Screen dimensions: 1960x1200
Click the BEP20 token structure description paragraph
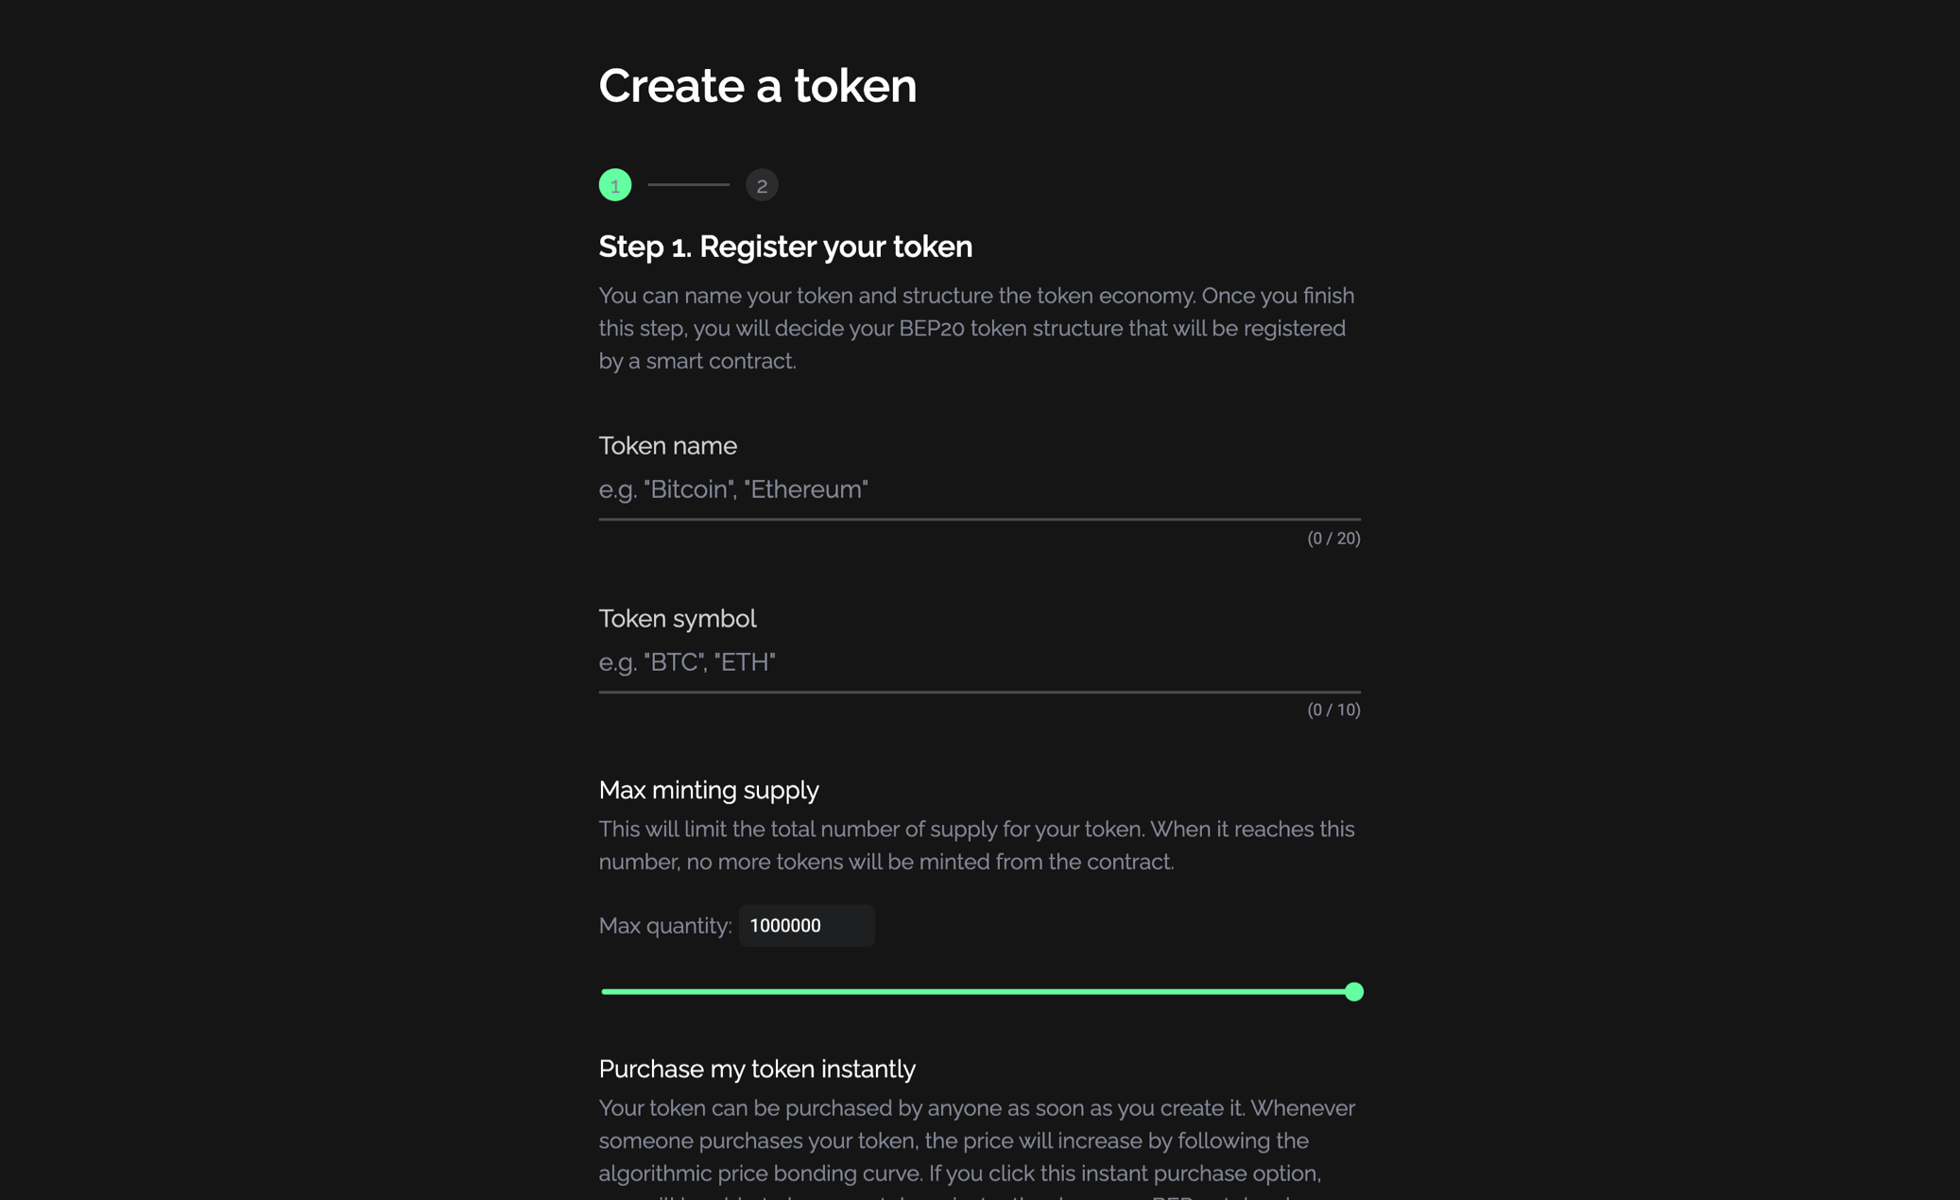point(976,328)
